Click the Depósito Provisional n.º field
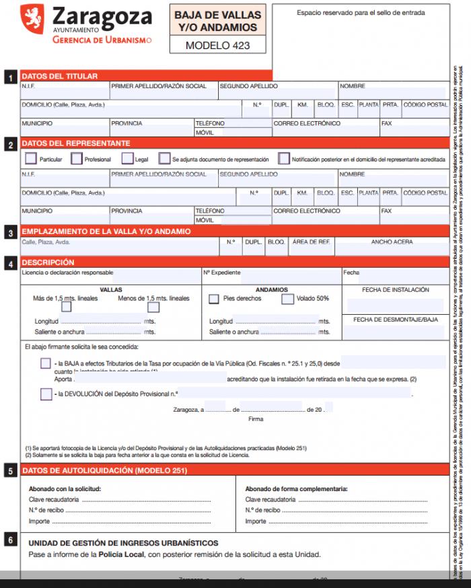This screenshot has width=471, height=588. tap(295, 393)
